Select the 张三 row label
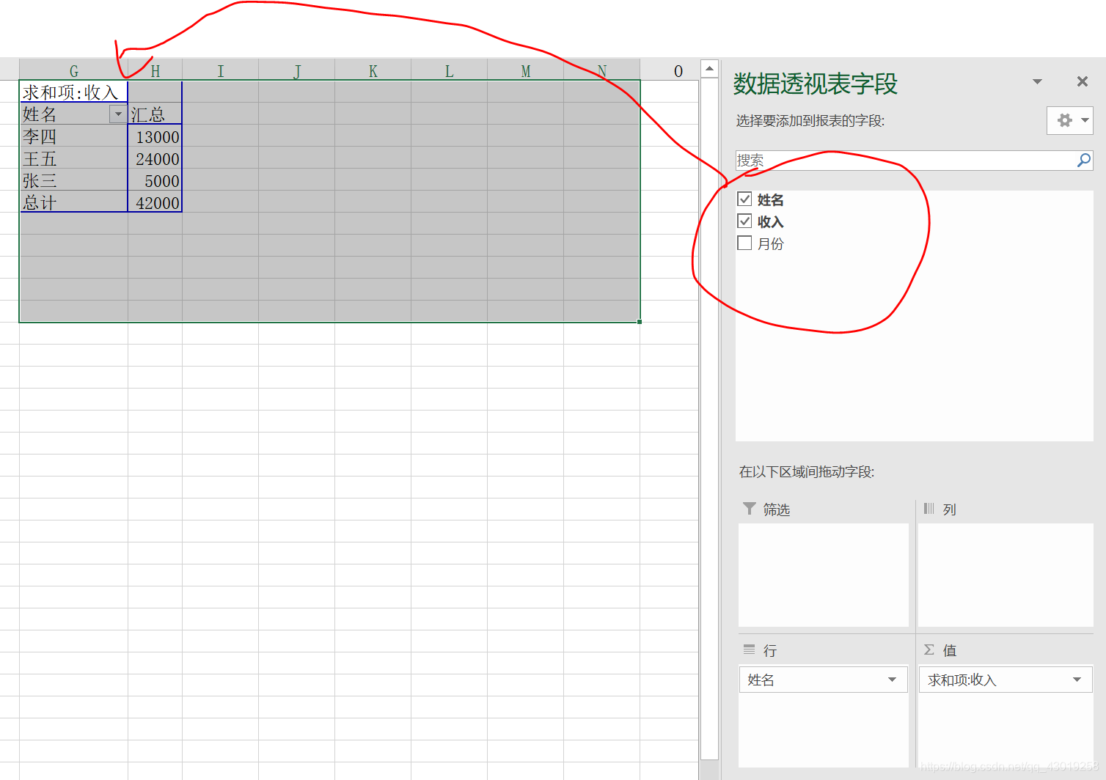Screen dimensions: 1106x780 tap(73, 180)
